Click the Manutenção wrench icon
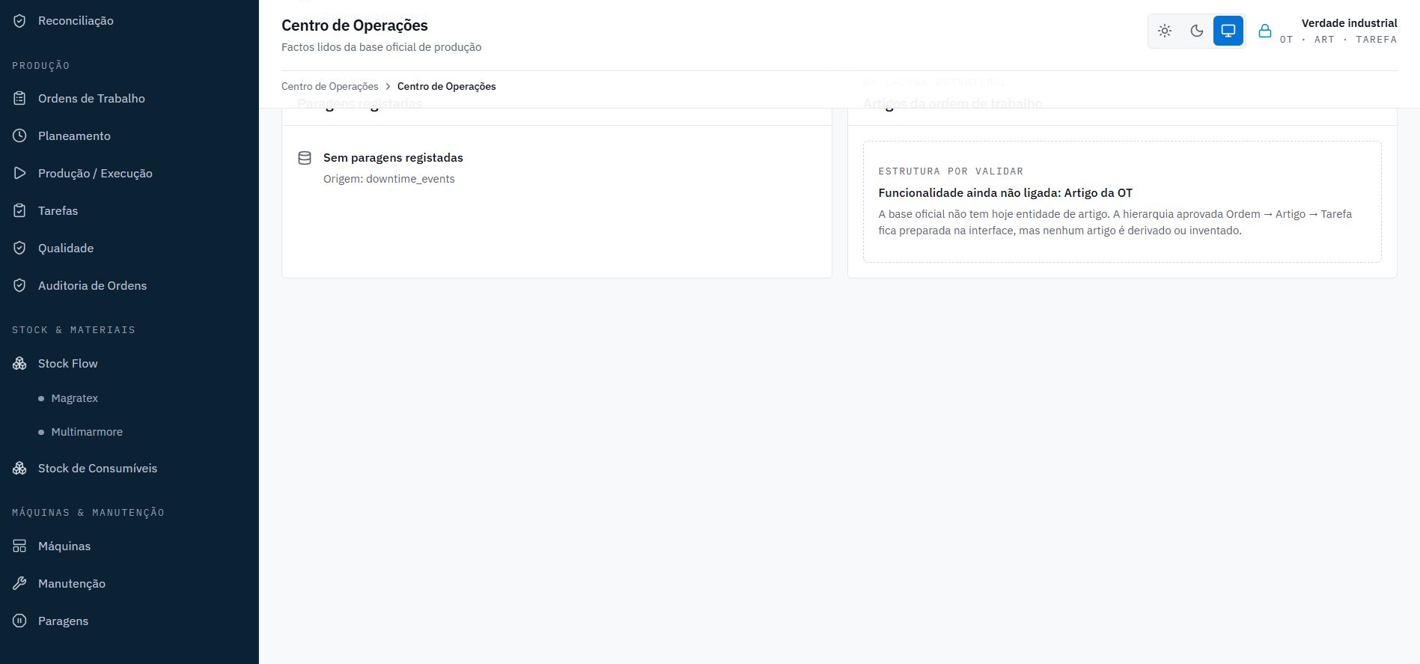 (19, 584)
